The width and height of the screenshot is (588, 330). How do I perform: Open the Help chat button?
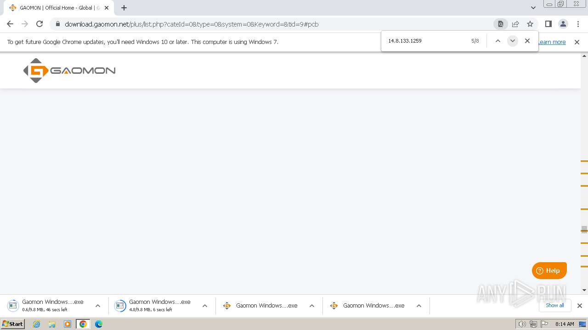549,270
